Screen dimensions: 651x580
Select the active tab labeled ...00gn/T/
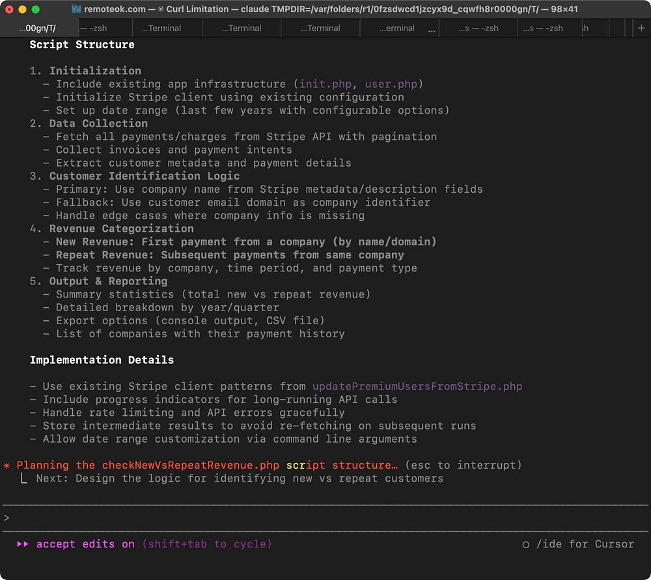tap(36, 28)
